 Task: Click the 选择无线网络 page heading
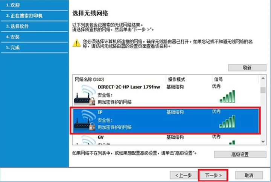pyautogui.click(x=90, y=13)
